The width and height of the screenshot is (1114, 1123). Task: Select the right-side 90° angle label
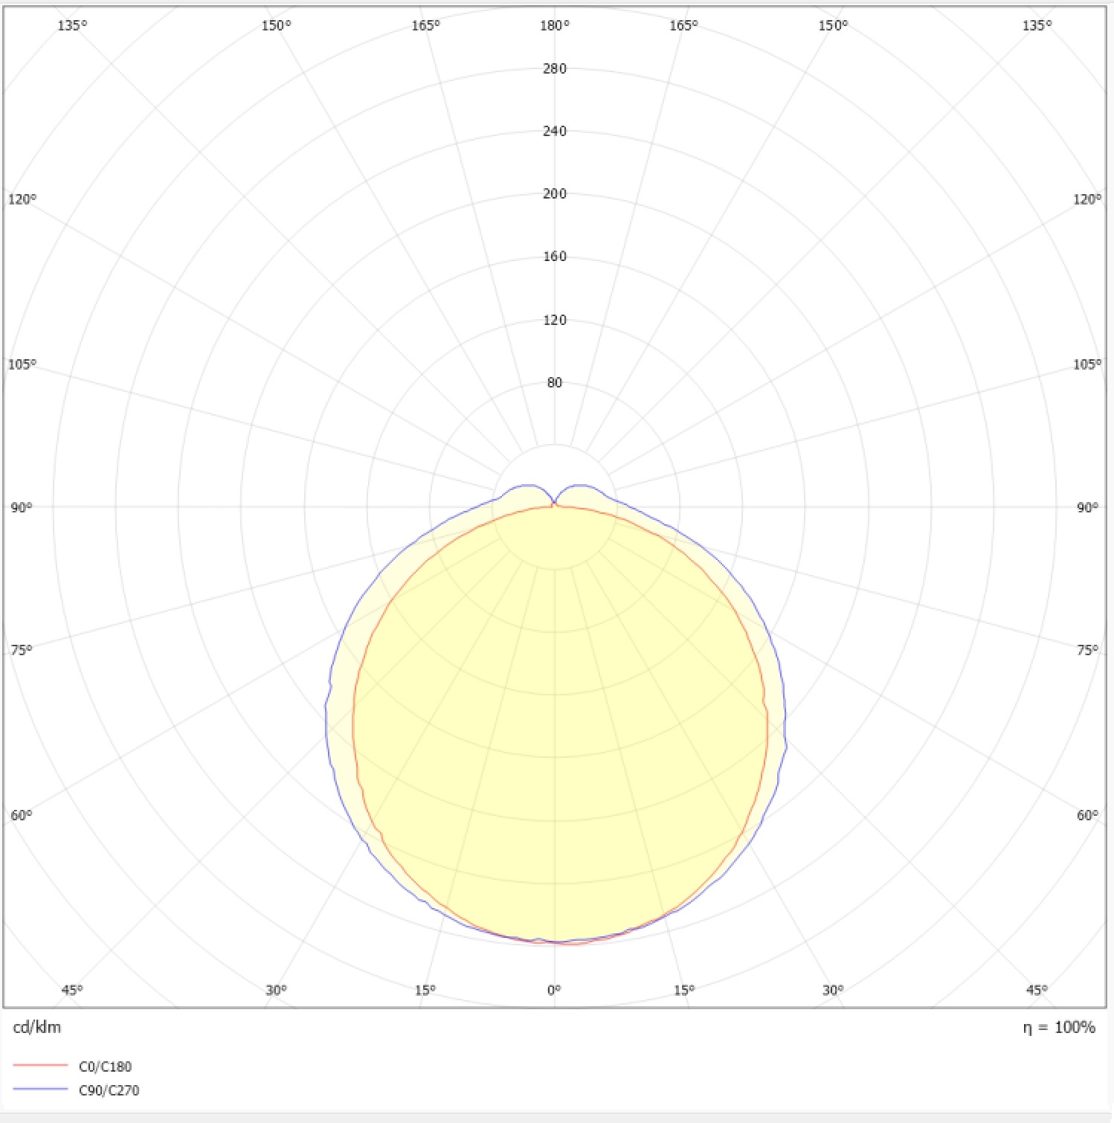(x=1087, y=507)
